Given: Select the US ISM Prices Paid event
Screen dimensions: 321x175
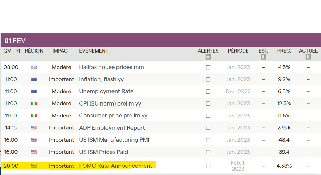Looking at the screenshot, I should point(103,152).
